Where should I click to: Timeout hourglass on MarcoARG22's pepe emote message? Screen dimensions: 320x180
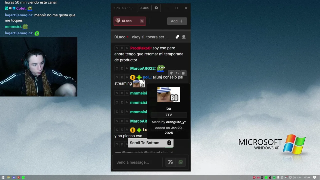[x=122, y=68]
